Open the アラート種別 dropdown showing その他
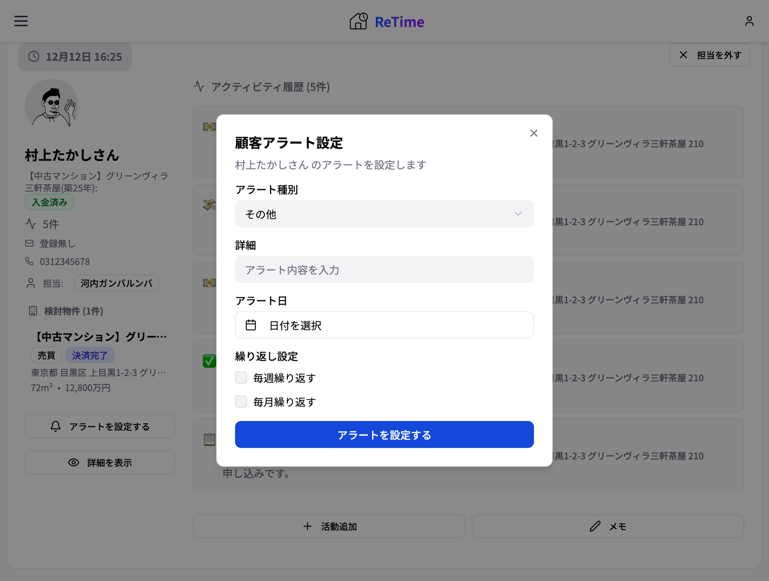The height and width of the screenshot is (581, 769). [384, 214]
